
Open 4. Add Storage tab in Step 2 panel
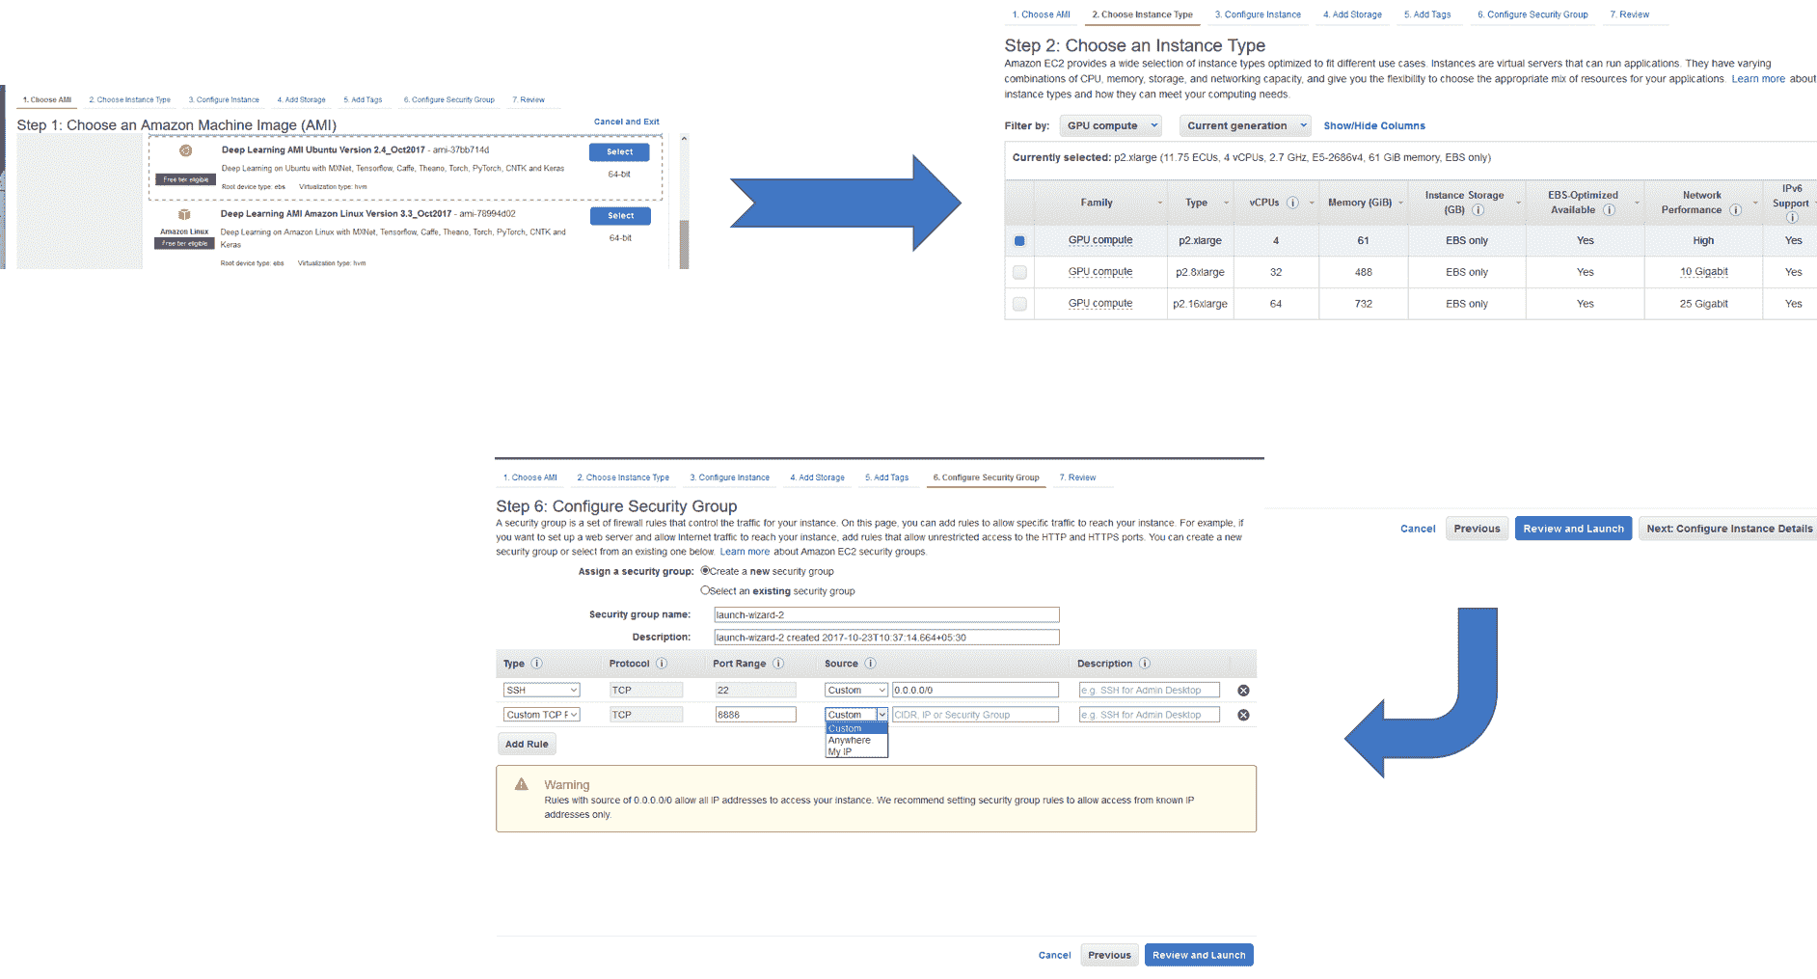[x=1352, y=14]
